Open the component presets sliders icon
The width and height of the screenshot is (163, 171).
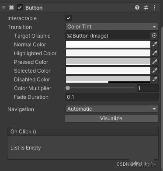[146, 7]
